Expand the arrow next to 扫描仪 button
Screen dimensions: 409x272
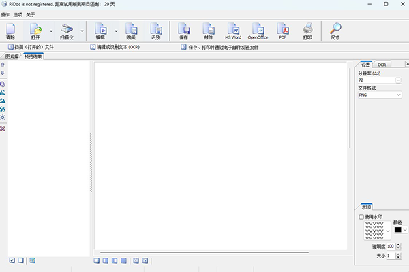point(82,31)
